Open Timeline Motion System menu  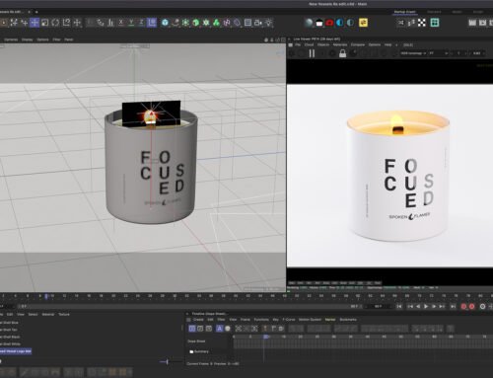pos(310,320)
